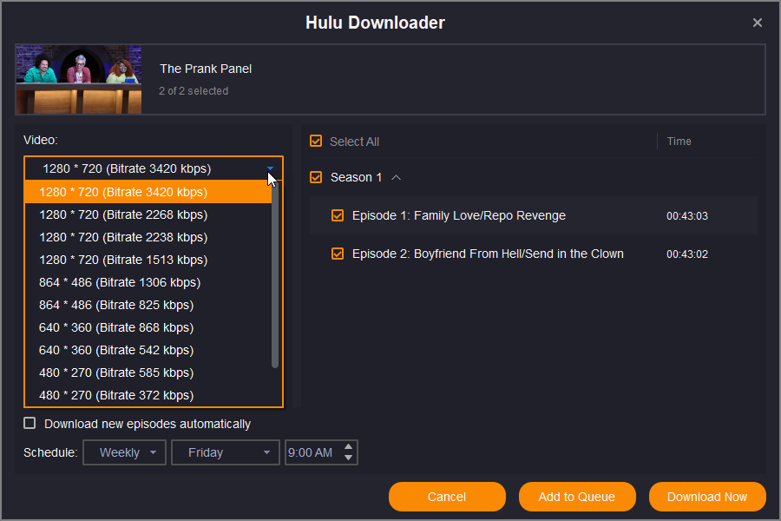Uncheck Episode 1 Family Love/Repo Revenge
The width and height of the screenshot is (781, 521).
338,215
